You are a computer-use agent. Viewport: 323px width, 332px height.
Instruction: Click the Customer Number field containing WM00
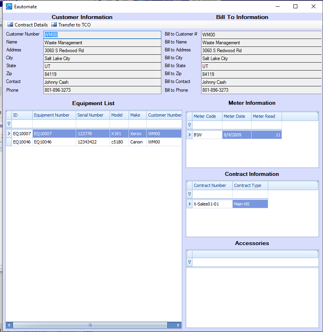(102, 35)
